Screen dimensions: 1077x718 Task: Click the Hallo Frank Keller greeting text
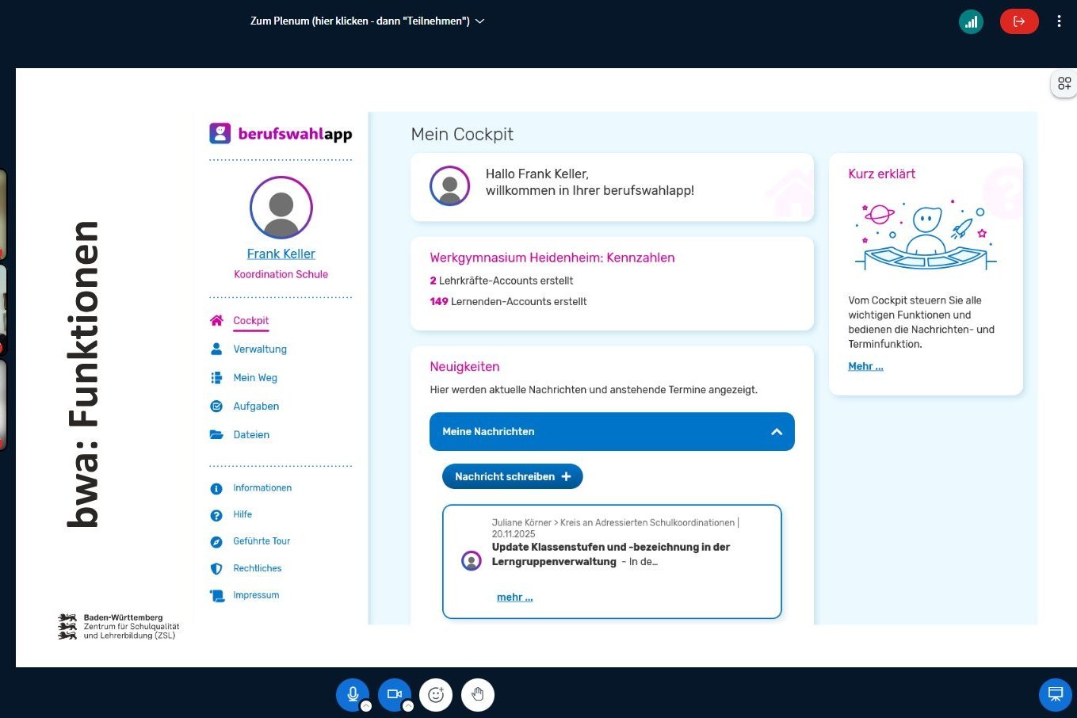[x=590, y=182]
